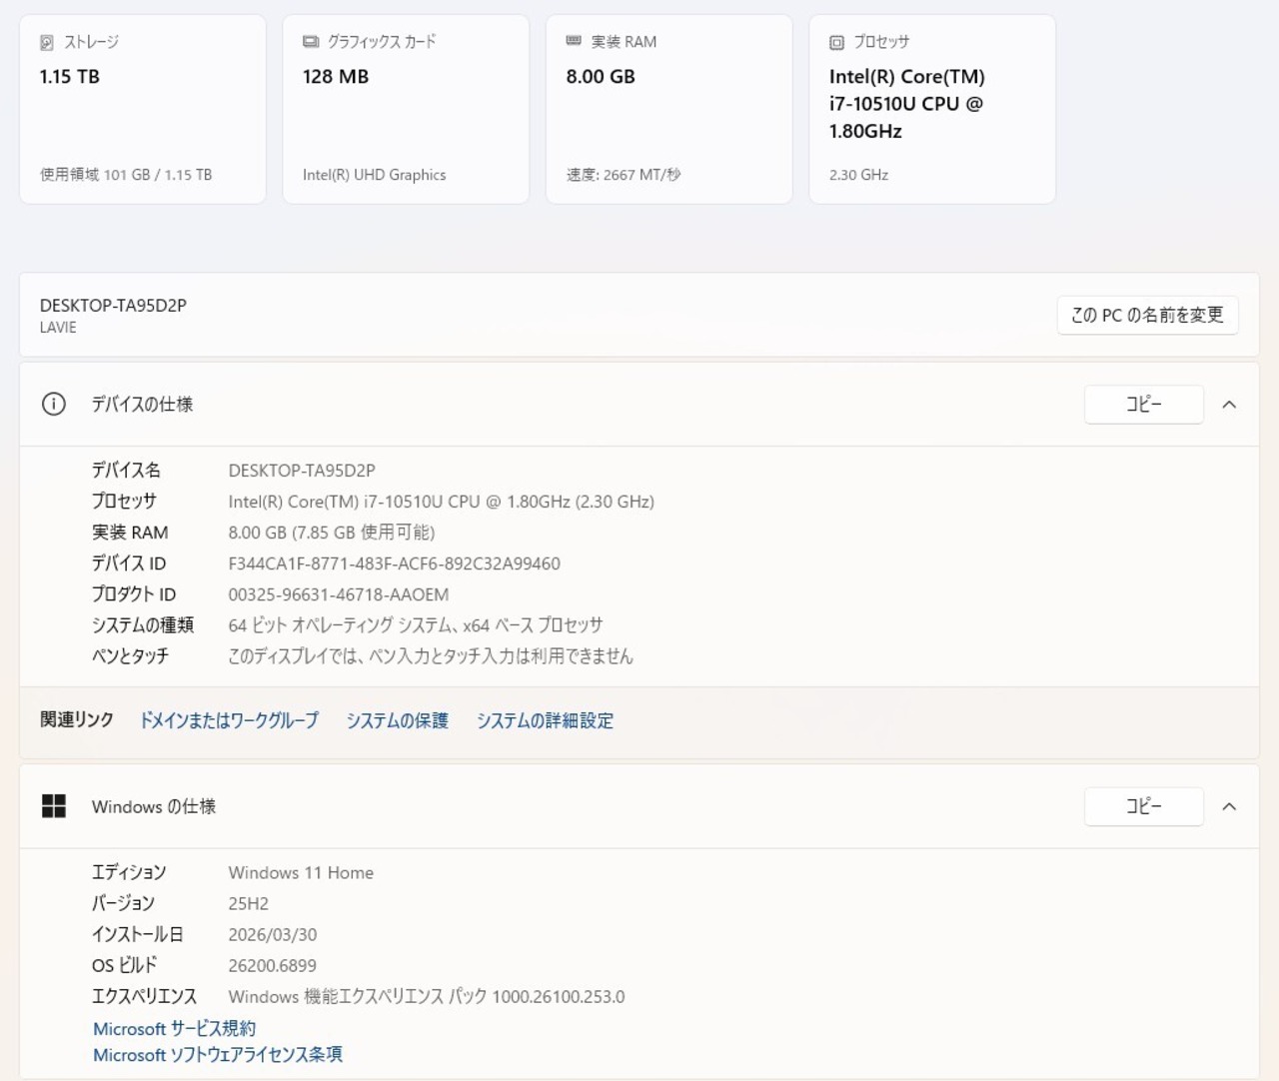Open Microsoft サービス規約 link
Screen dimensions: 1279x1081
point(174,1028)
